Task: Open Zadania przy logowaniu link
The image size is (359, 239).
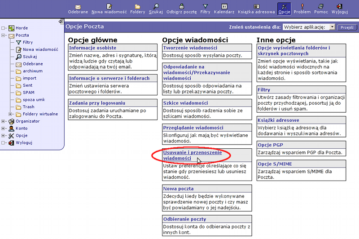Action: 97,103
